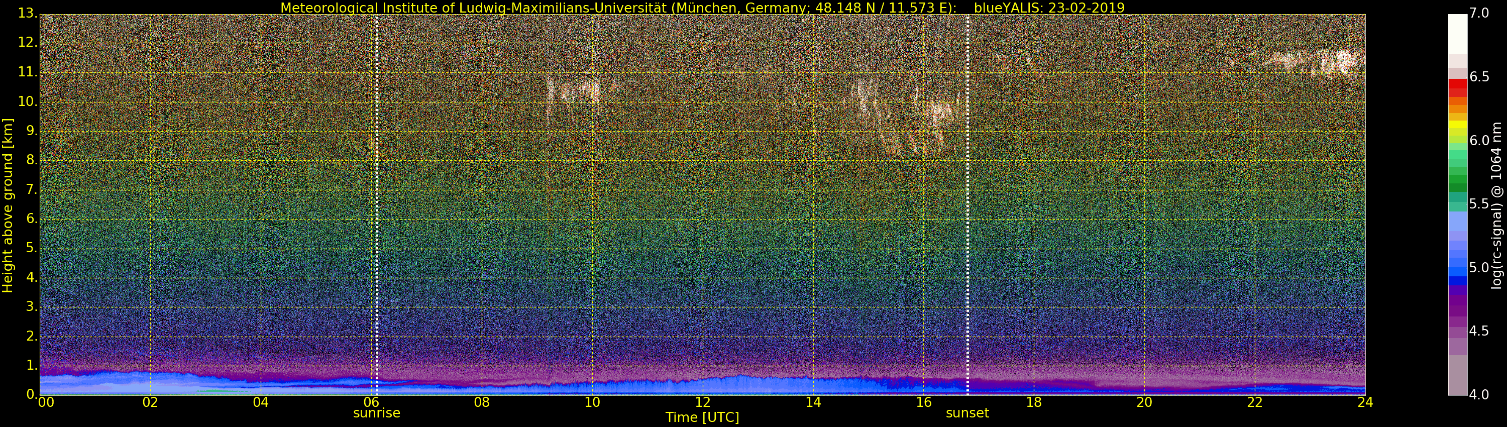Click the 'Time [UTC]' axis label
The height and width of the screenshot is (427, 1507).
(702, 417)
